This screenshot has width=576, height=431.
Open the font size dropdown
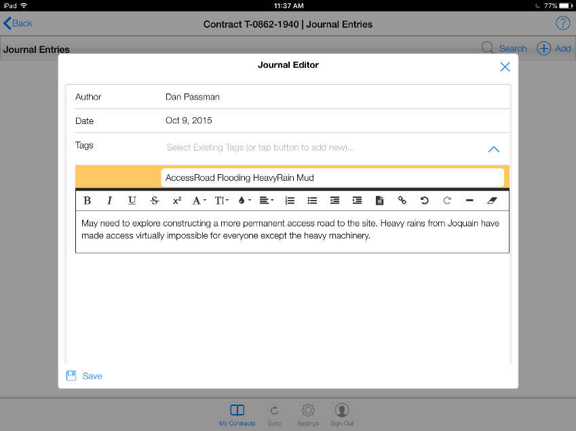222,201
